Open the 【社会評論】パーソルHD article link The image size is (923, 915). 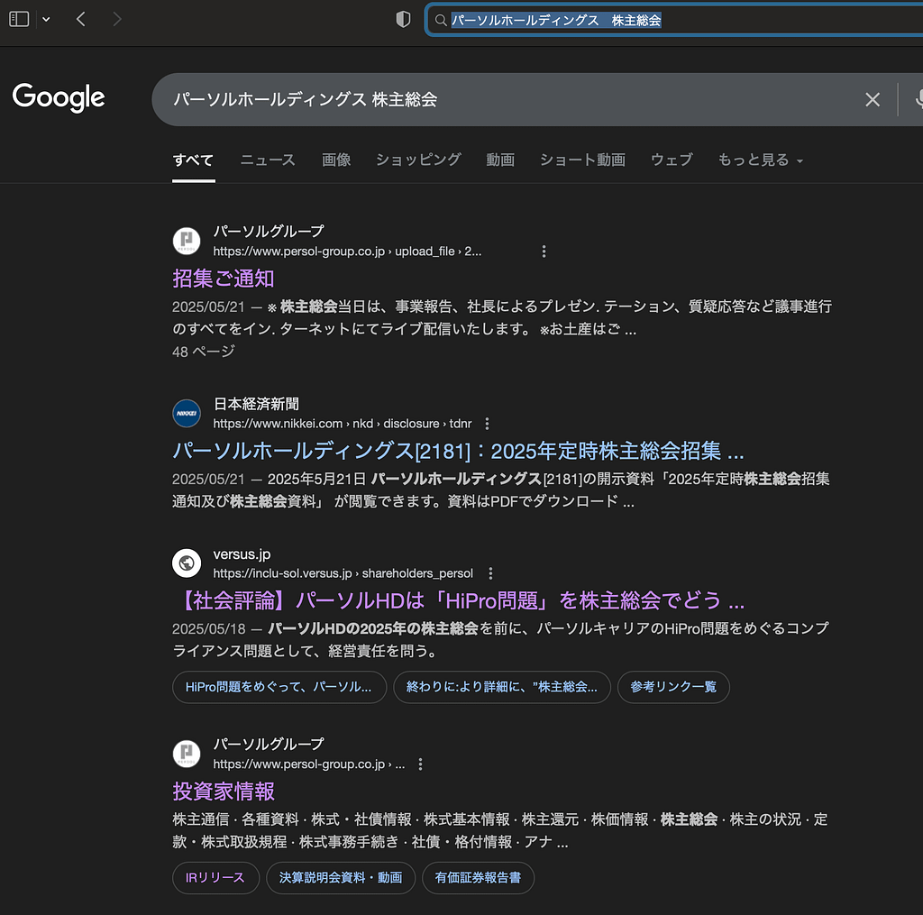pyautogui.click(x=458, y=600)
